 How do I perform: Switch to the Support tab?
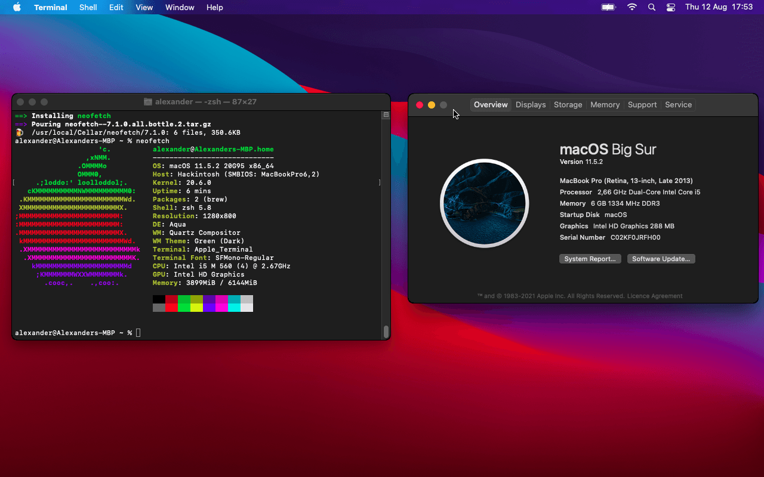(x=642, y=105)
